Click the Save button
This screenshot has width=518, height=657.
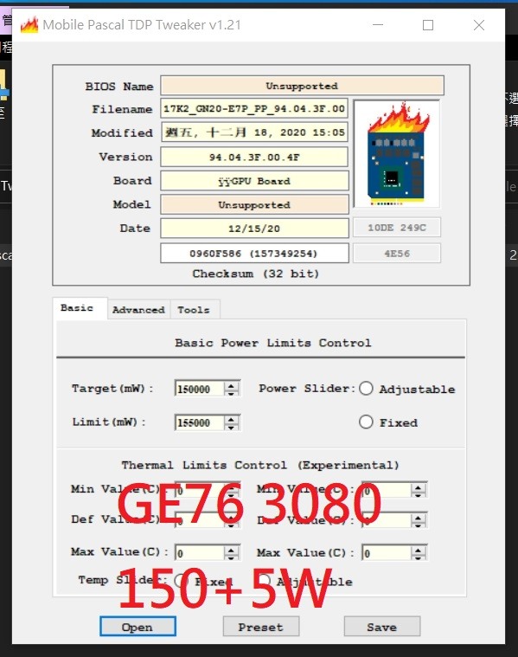point(382,627)
